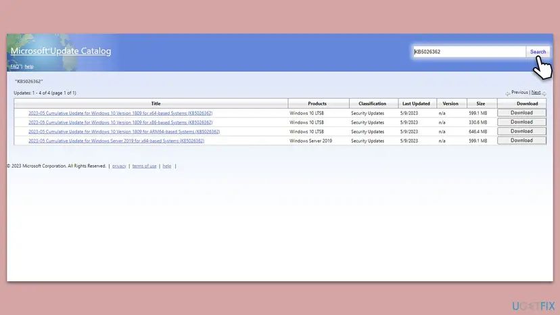This screenshot has width=560, height=315.
Task: Sort by the Size column header
Action: 482,103
